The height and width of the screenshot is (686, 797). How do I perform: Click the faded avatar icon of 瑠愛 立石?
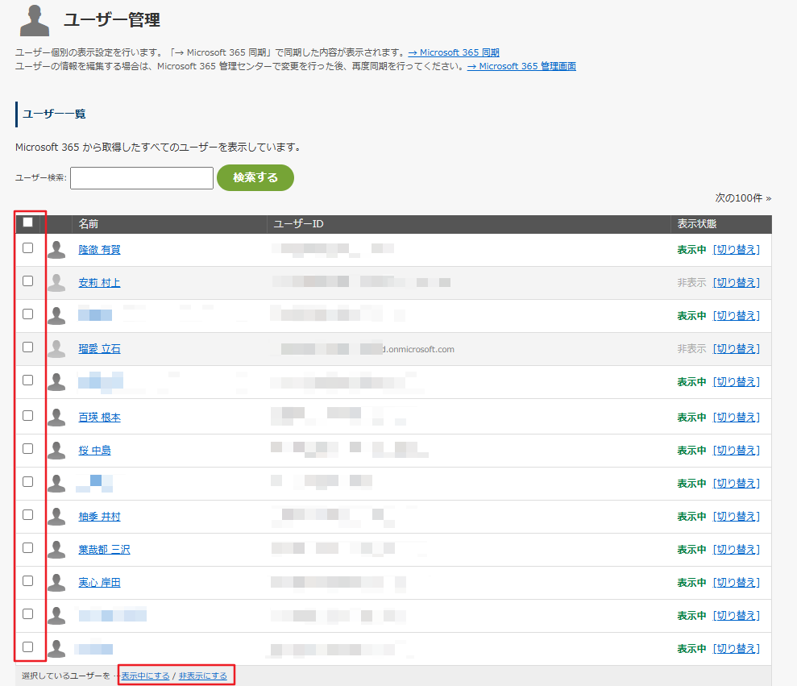tap(56, 349)
